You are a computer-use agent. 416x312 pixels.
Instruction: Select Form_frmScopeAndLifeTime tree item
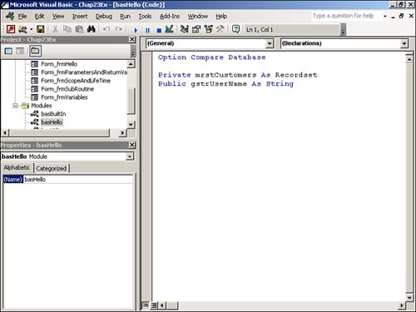pyautogui.click(x=76, y=81)
